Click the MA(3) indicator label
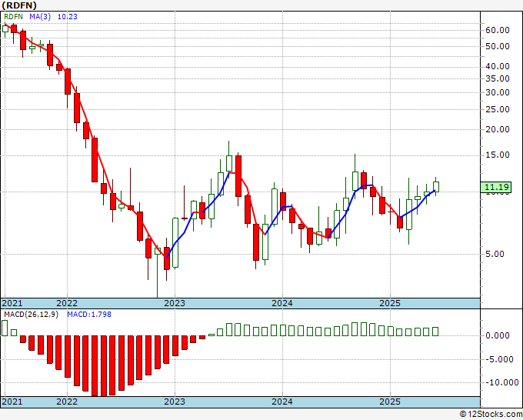The width and height of the screenshot is (523, 420). click(x=40, y=16)
